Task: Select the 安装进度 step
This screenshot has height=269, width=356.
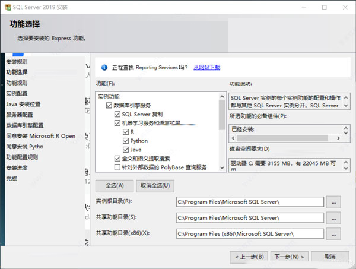Action: [x=17, y=168]
